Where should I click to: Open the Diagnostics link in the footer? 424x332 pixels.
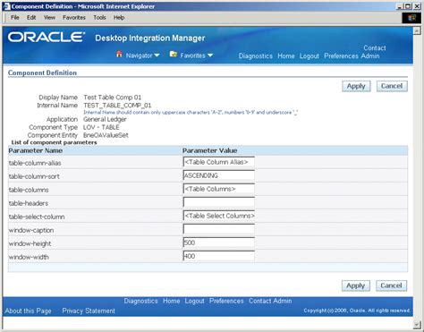click(x=140, y=301)
